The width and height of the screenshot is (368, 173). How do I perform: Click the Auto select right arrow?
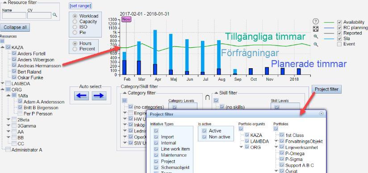(99, 96)
